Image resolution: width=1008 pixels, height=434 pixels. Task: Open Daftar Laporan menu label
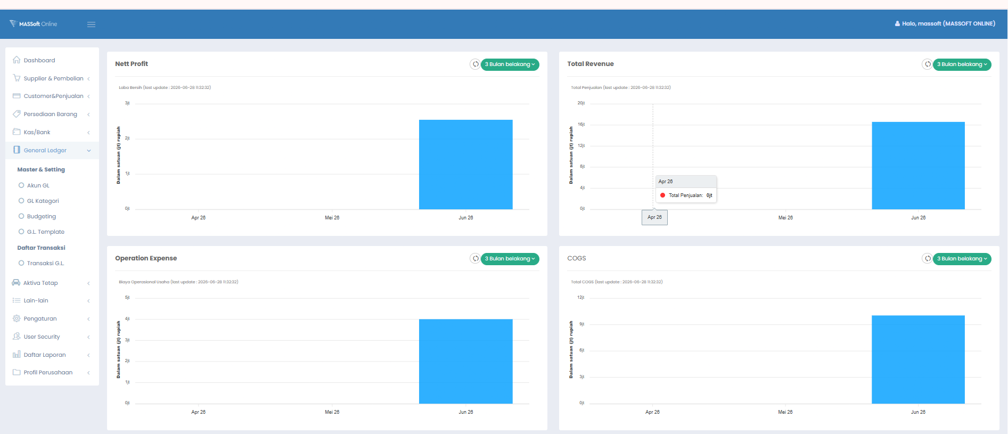[45, 355]
